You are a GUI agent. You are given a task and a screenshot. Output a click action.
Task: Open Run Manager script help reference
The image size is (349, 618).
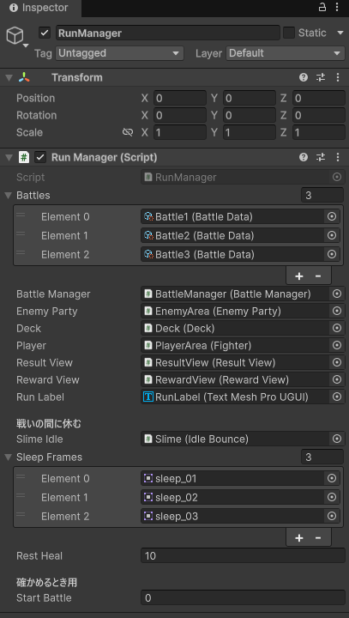304,158
